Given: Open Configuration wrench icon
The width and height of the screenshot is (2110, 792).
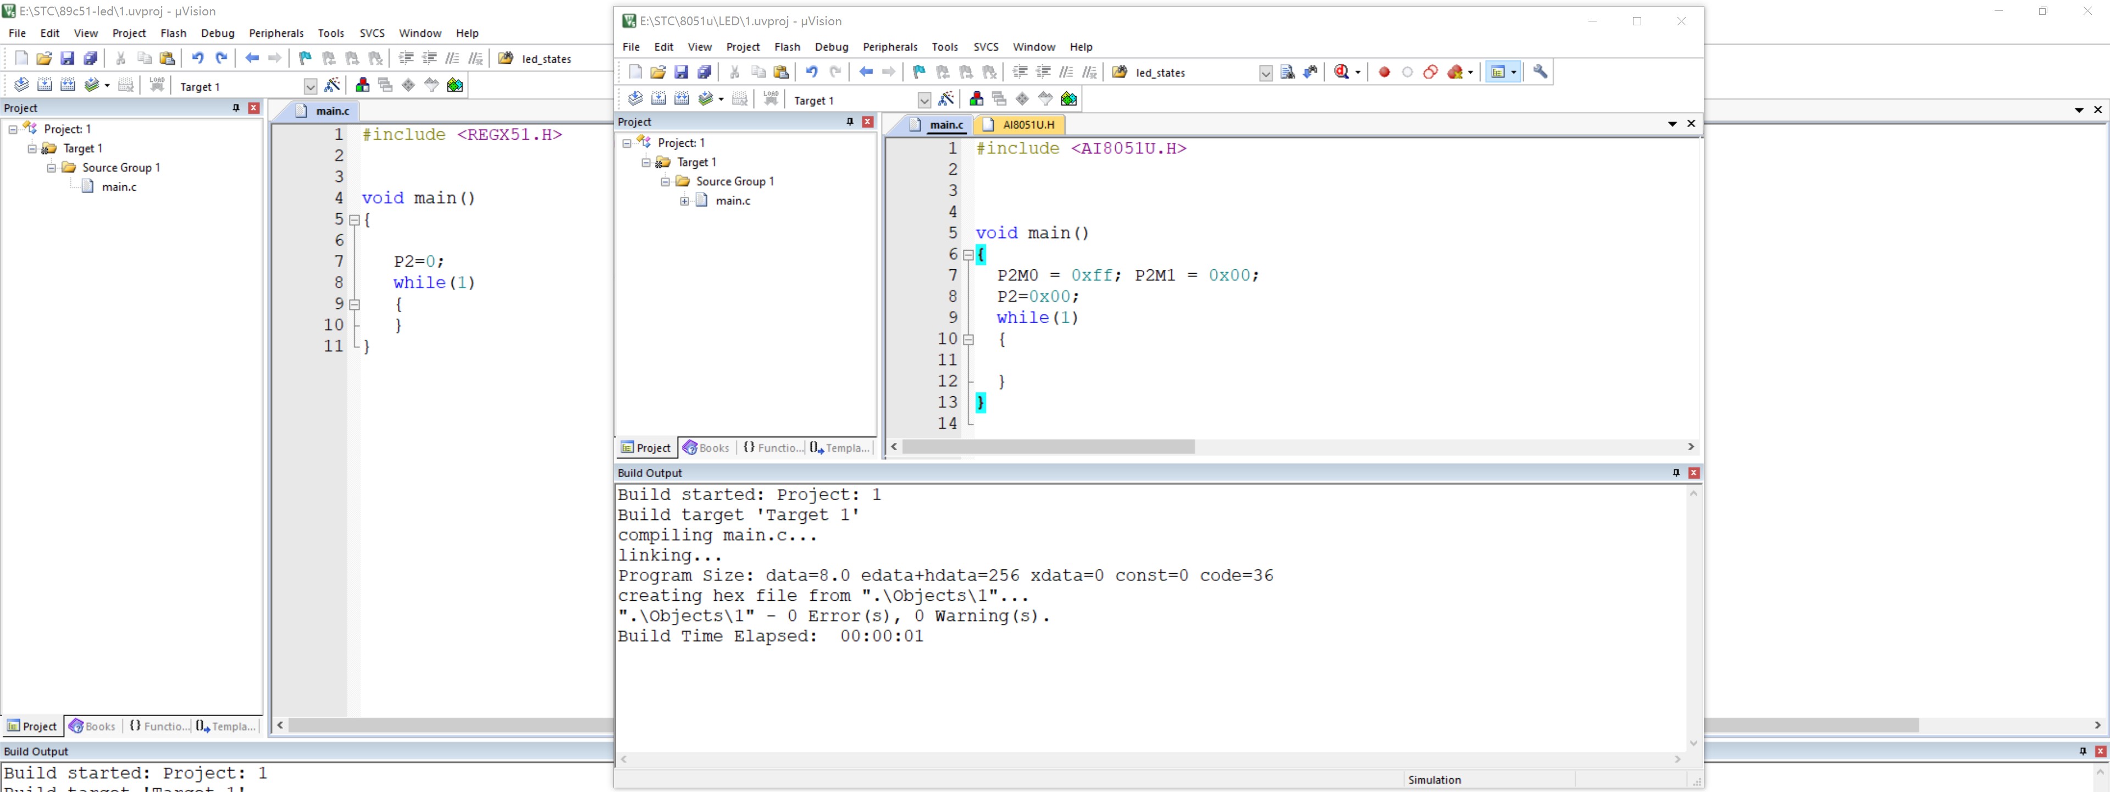Looking at the screenshot, I should pos(1541,72).
